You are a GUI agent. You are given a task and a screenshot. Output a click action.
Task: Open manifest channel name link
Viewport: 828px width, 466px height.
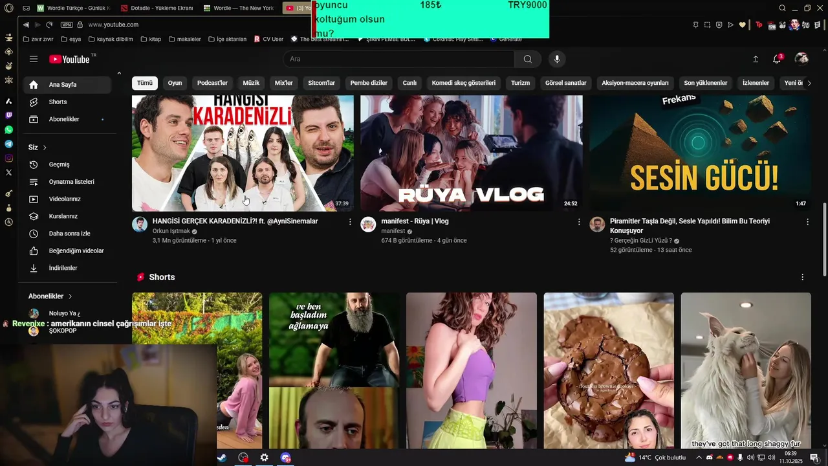(x=393, y=231)
